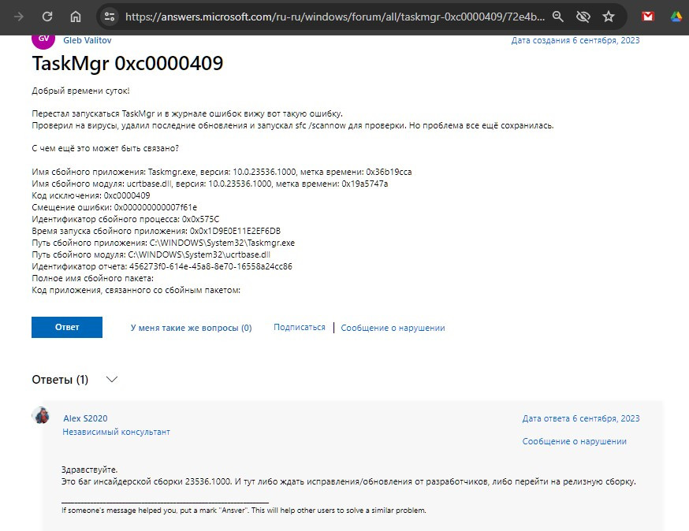The image size is (689, 531).
Task: Click Alex S2020's profile picture
Action: [42, 416]
